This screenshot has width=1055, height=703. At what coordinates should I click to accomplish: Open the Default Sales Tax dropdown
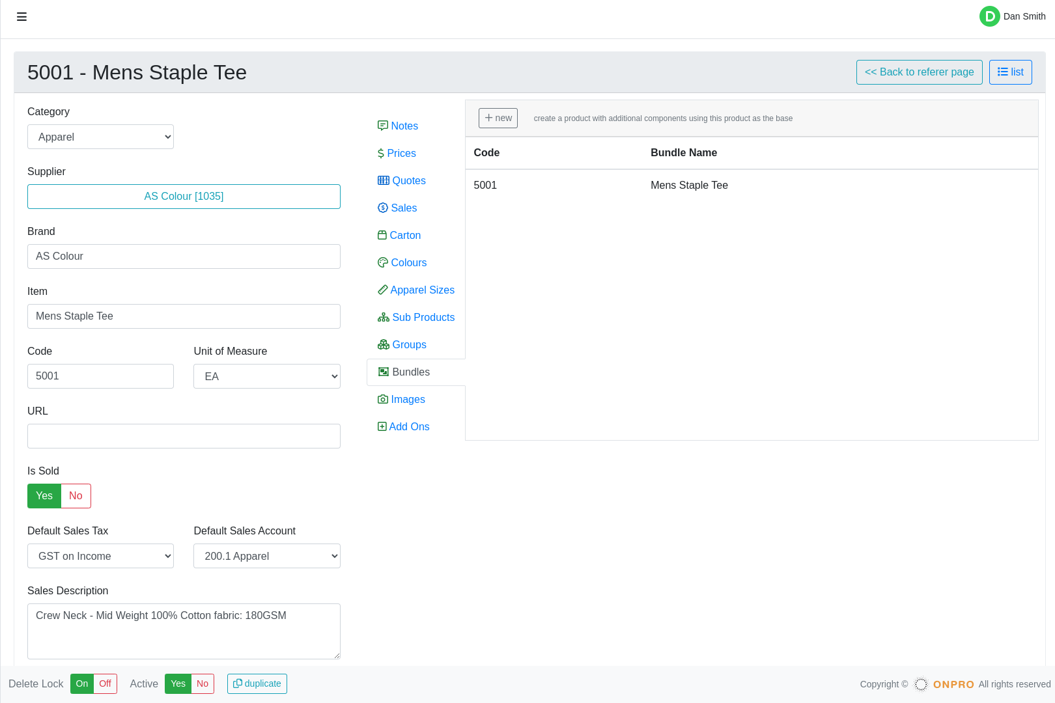pos(100,556)
